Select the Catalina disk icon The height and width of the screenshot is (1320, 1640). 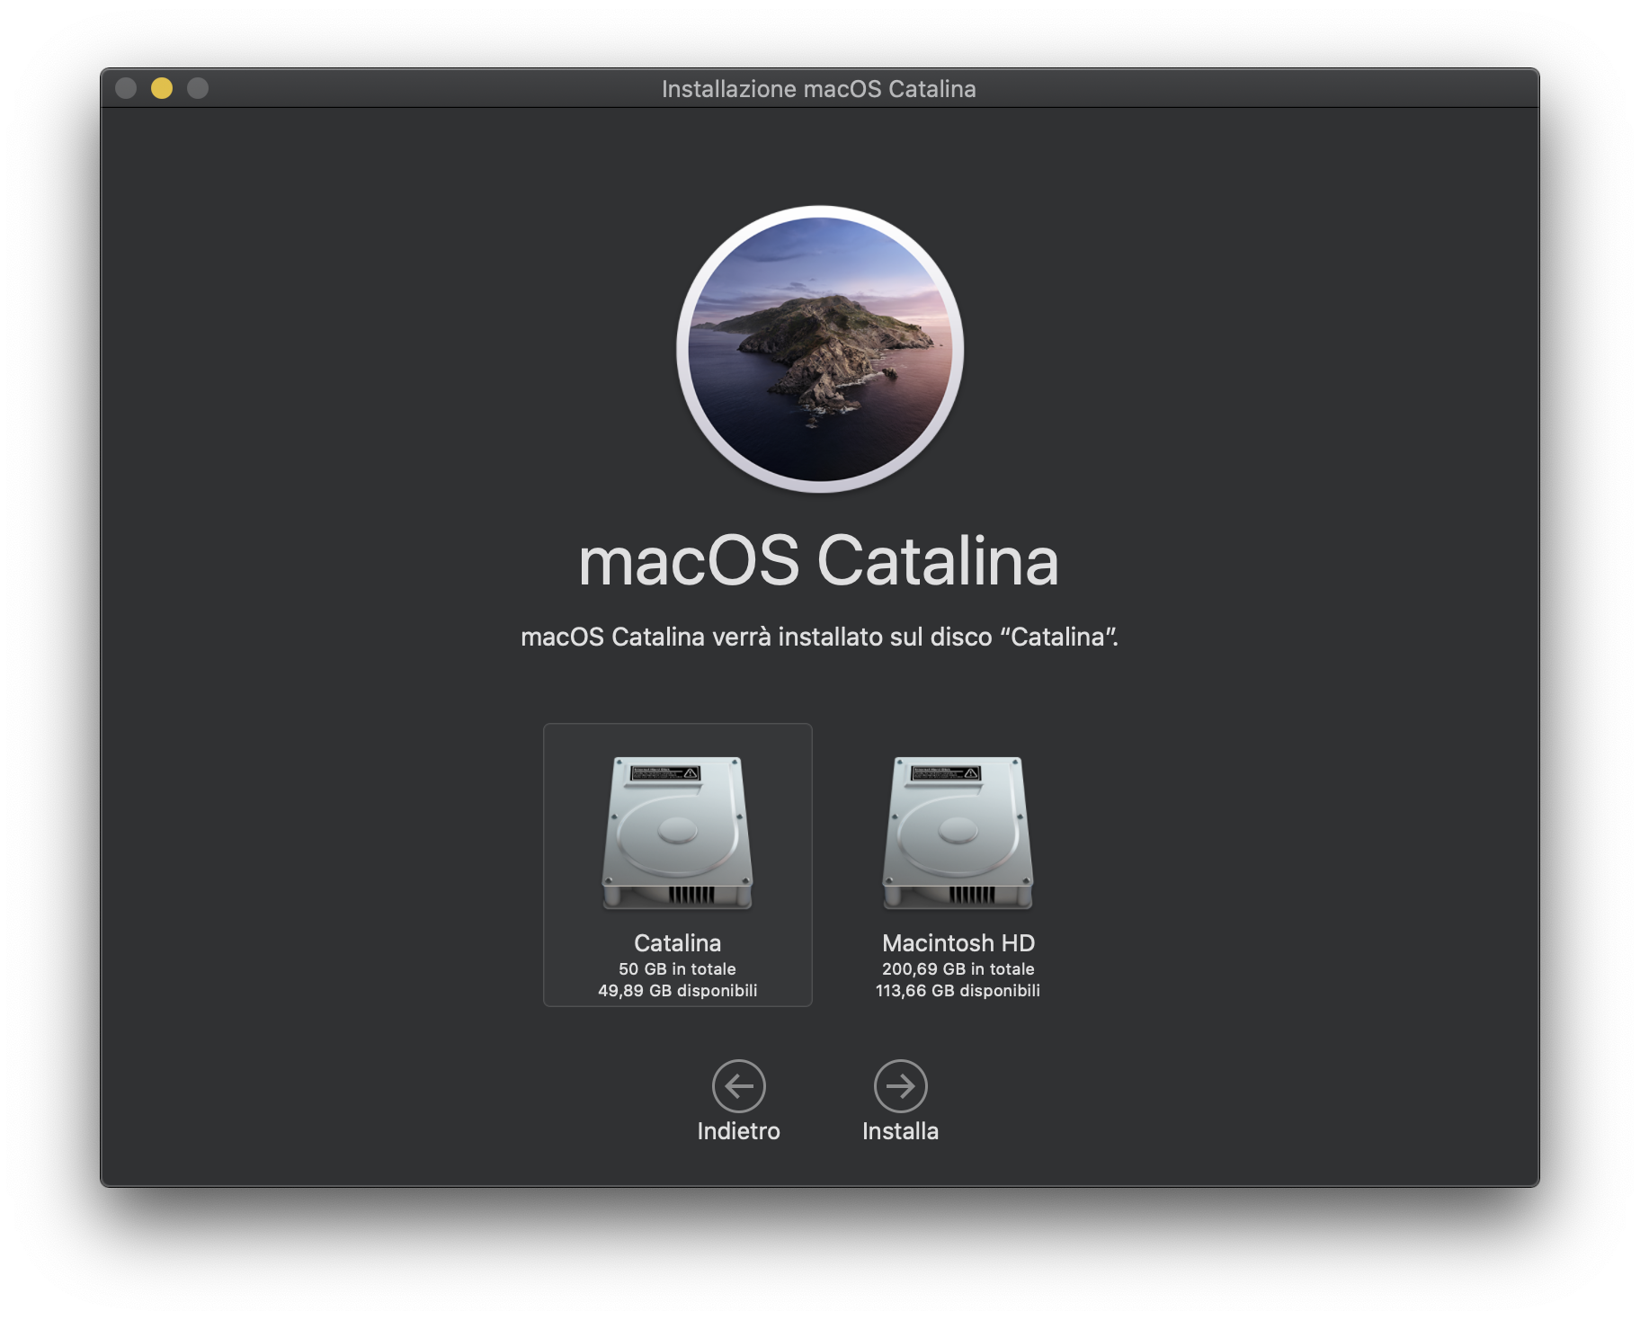677,833
